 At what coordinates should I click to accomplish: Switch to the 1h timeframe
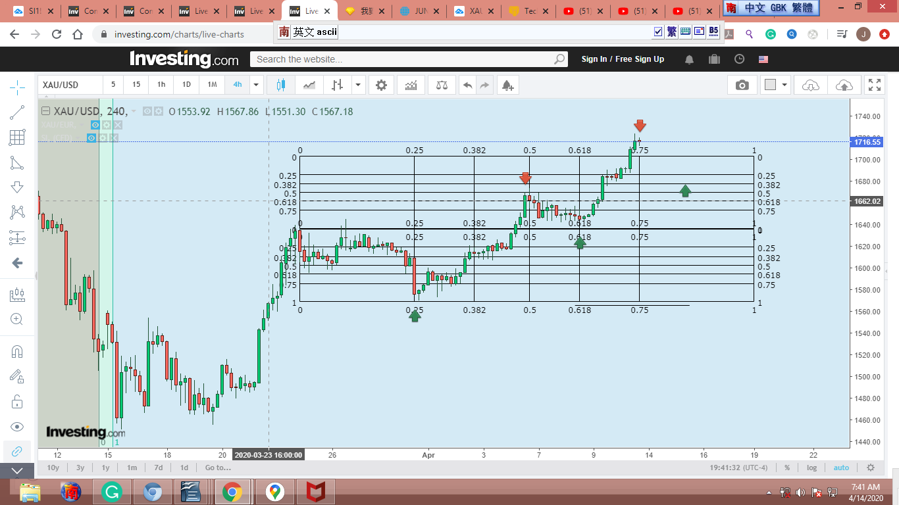161,85
